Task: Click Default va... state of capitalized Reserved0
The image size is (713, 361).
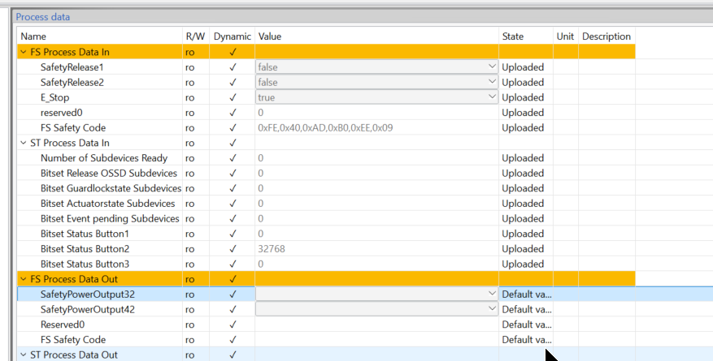Action: point(527,324)
